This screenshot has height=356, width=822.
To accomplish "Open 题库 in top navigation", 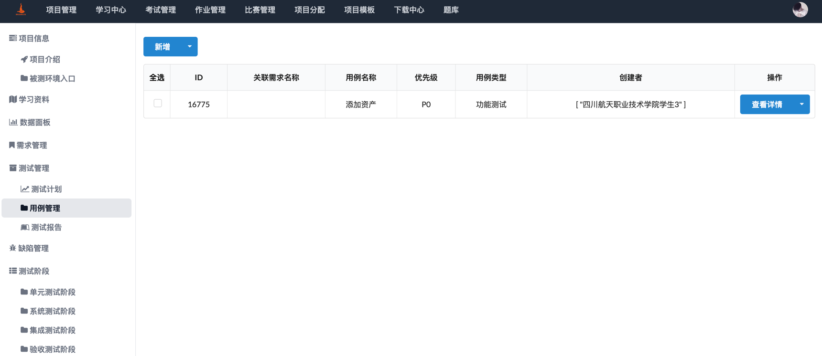I will click(x=451, y=10).
